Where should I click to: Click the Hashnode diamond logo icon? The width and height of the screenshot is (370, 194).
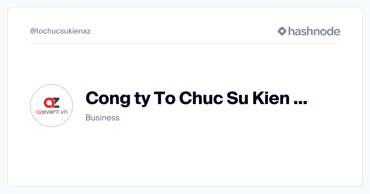[282, 31]
